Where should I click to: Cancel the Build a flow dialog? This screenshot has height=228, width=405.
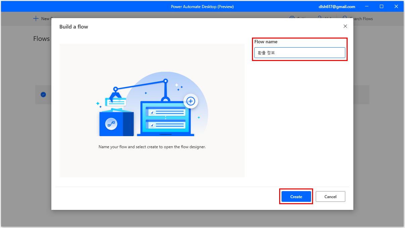point(330,196)
